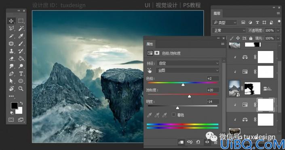Image resolution: width=285 pixels, height=150 pixels.
Task: Click the 填充 100% value field
Action: point(270,38)
